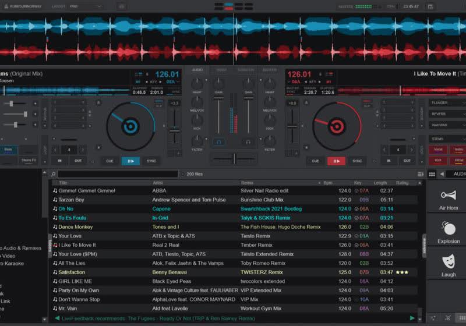Switch to the MASTER mixer tab
The image size is (466, 326).
[269, 70]
